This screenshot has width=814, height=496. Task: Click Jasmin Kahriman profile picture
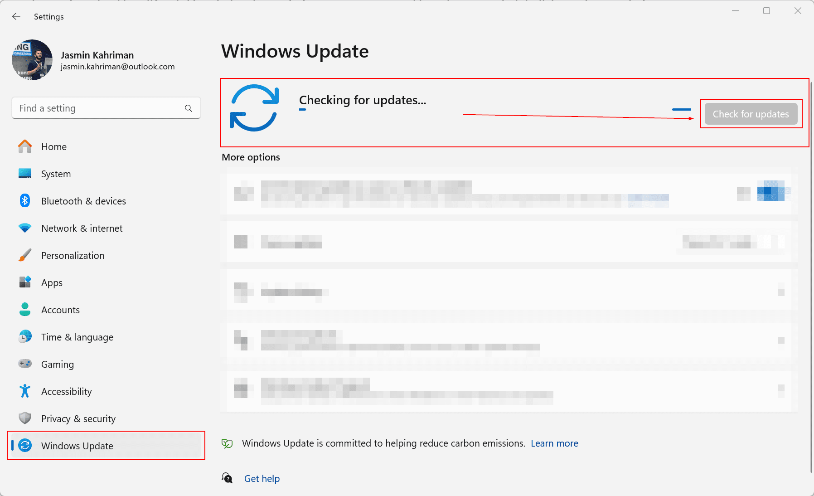32,60
